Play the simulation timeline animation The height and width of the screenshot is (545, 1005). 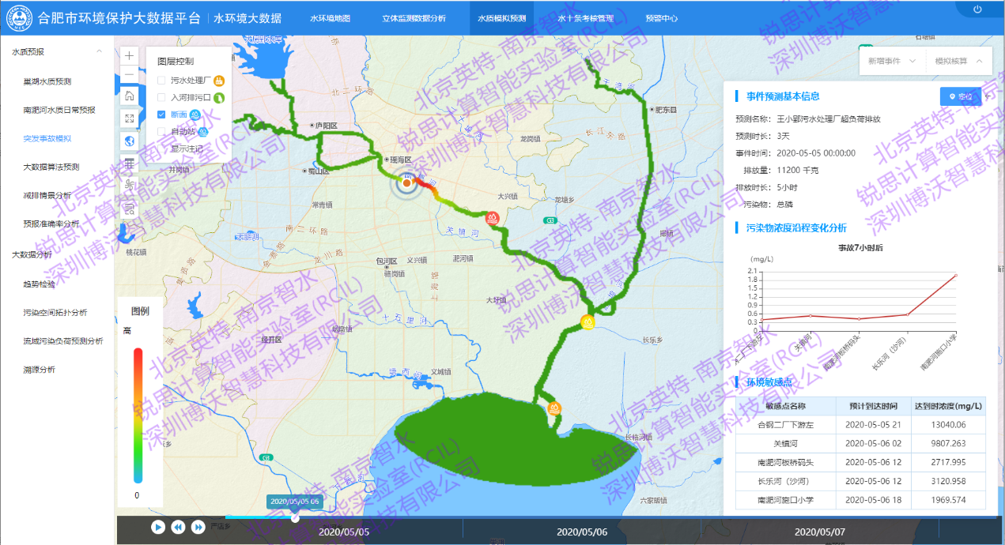[158, 527]
